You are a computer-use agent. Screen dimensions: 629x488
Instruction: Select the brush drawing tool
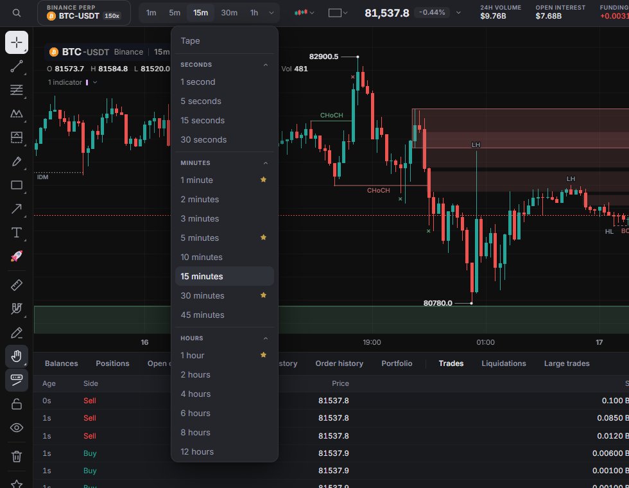[x=17, y=161]
